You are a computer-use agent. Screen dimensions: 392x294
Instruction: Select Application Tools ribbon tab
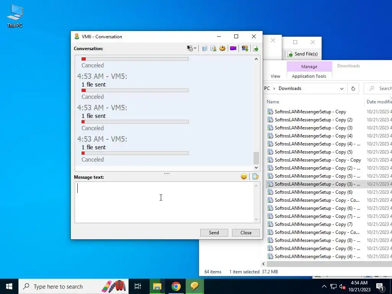click(309, 76)
